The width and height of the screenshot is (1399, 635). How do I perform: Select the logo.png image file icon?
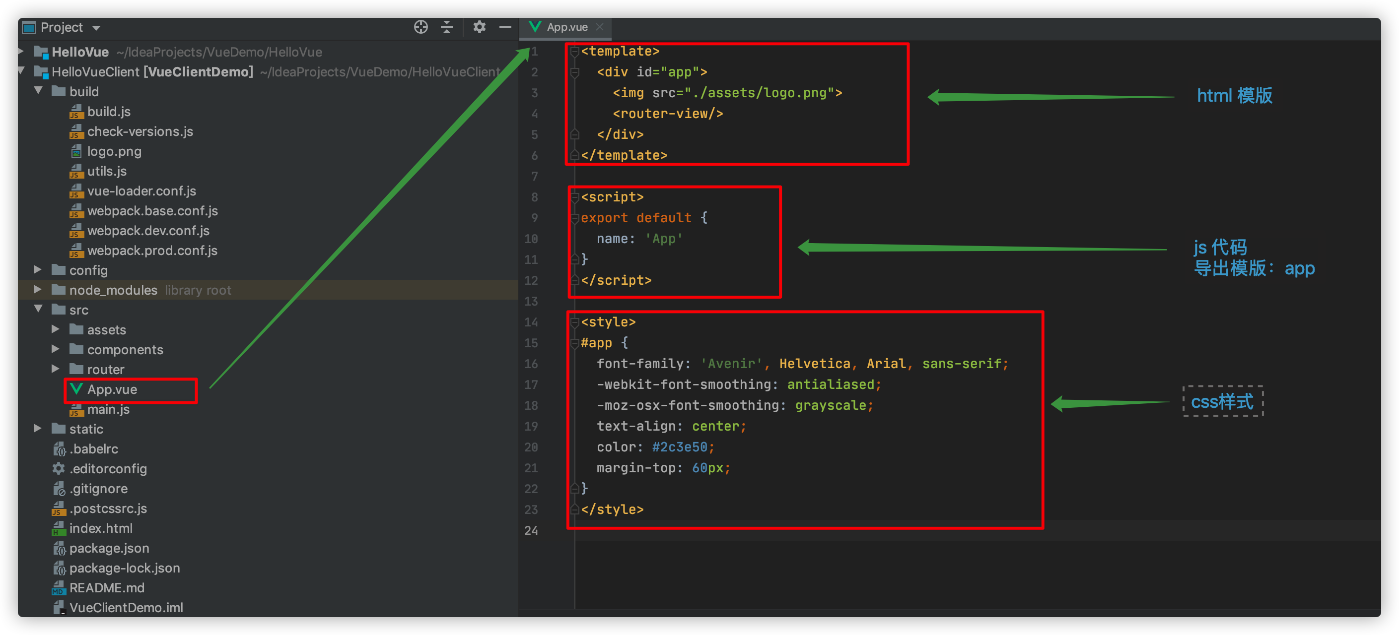[76, 151]
